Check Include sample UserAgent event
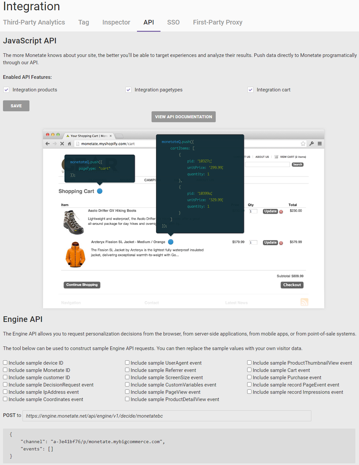Image resolution: width=359 pixels, height=465 pixels. [127, 363]
